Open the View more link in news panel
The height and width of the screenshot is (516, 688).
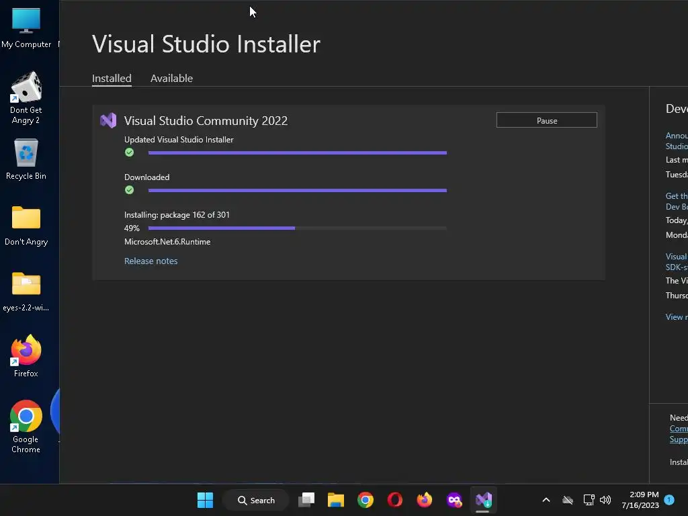pos(676,317)
